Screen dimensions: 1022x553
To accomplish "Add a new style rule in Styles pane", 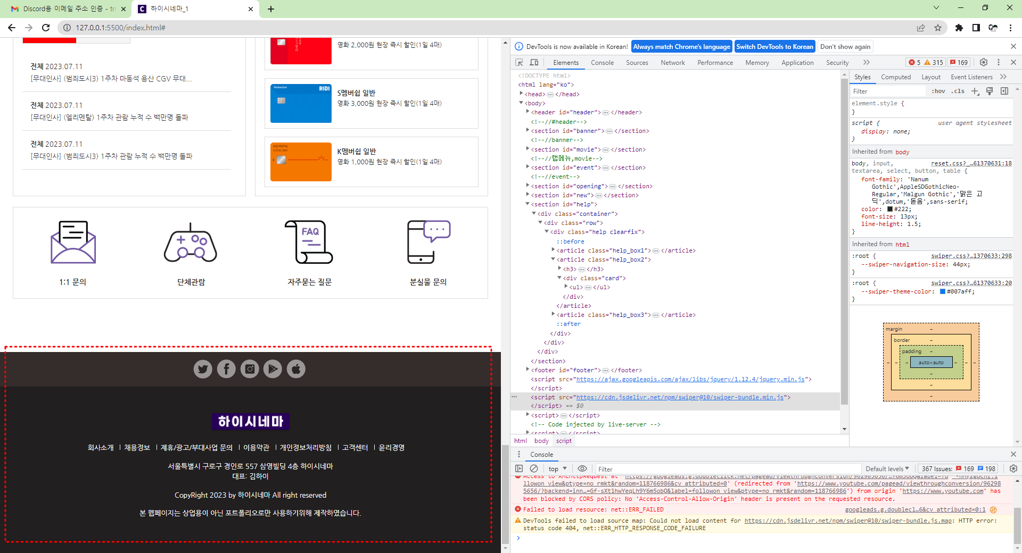I will click(975, 91).
